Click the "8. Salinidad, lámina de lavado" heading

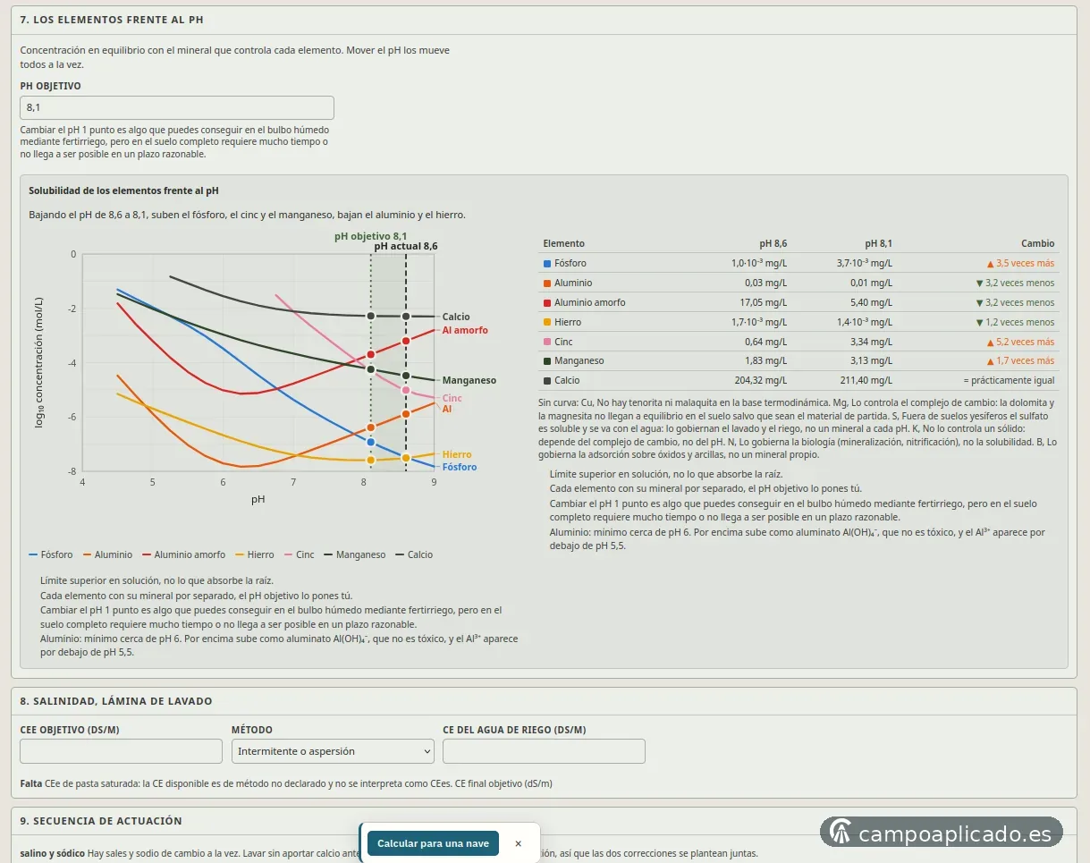[116, 701]
